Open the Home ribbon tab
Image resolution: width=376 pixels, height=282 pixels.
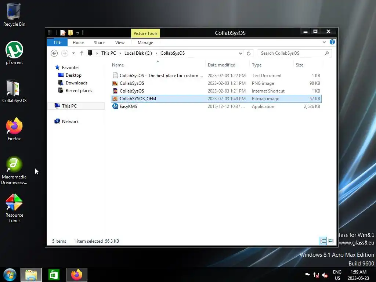(78, 43)
